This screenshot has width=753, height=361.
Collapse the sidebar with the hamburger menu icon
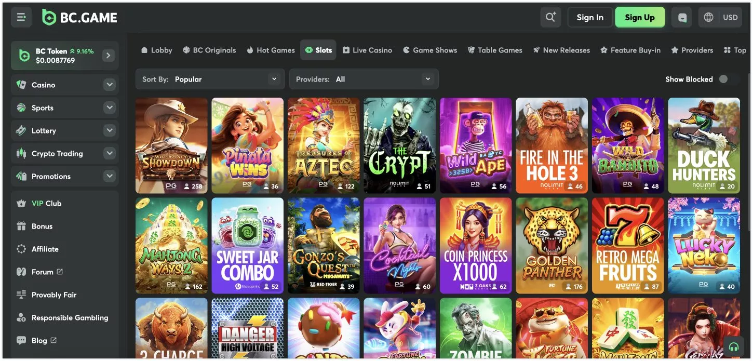click(21, 17)
